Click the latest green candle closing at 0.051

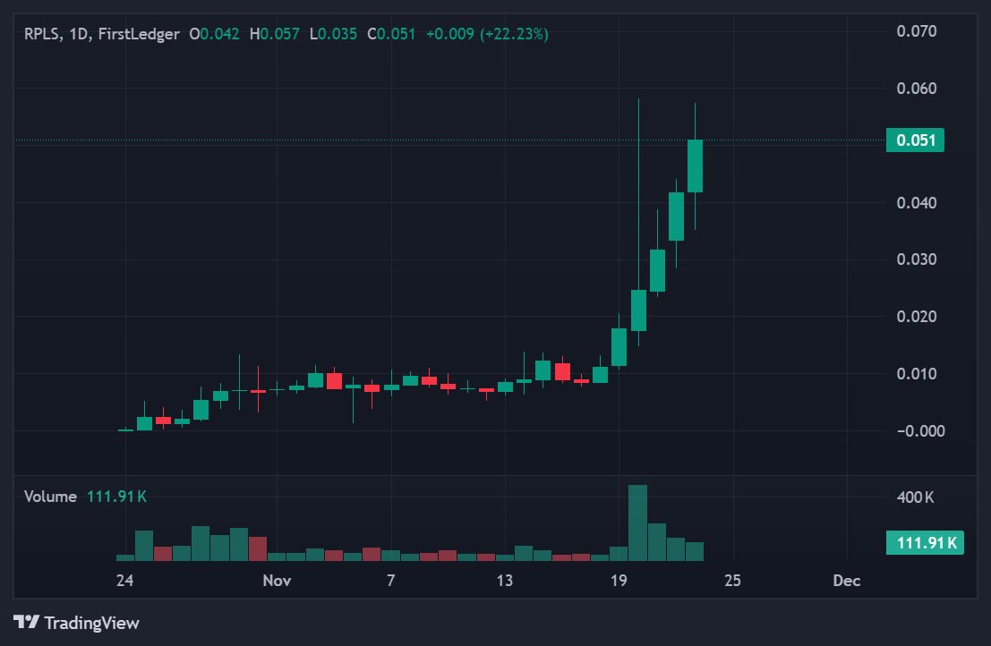[x=696, y=166]
